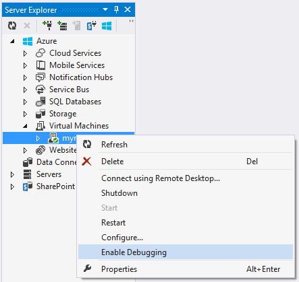Expand the Mobile Services node arrow
The image size is (299, 282).
[x=25, y=65]
